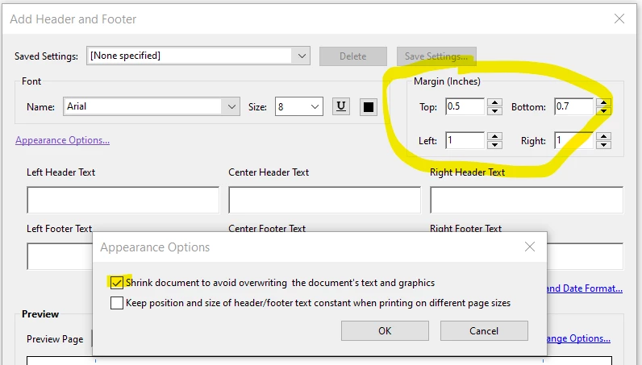Screen dimensions: 642x365
Task: Toggle underline font style button
Action: (x=340, y=107)
